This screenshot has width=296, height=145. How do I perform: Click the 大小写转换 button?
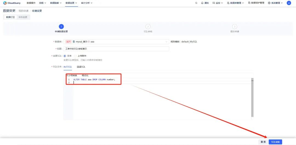(x=72, y=76)
